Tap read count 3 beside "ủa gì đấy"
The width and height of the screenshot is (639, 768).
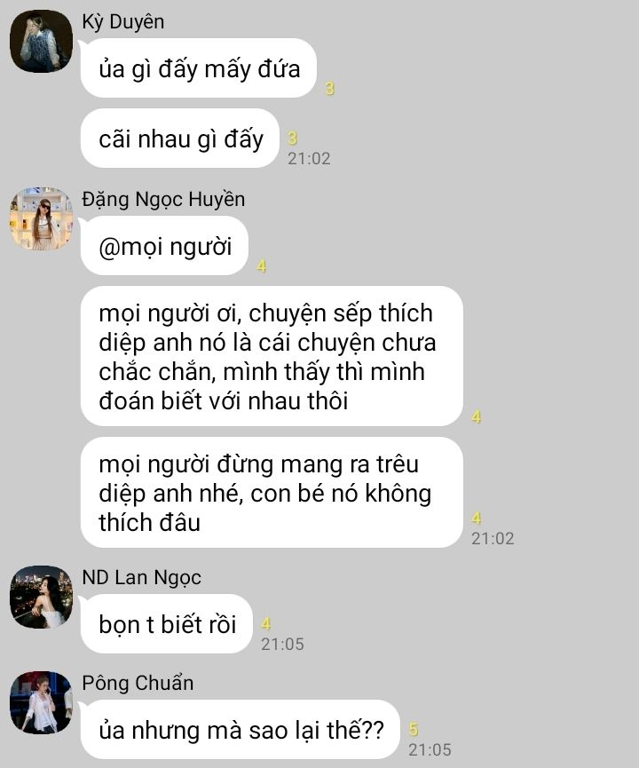[x=329, y=88]
